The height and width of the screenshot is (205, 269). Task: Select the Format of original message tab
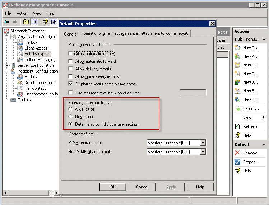(135, 33)
